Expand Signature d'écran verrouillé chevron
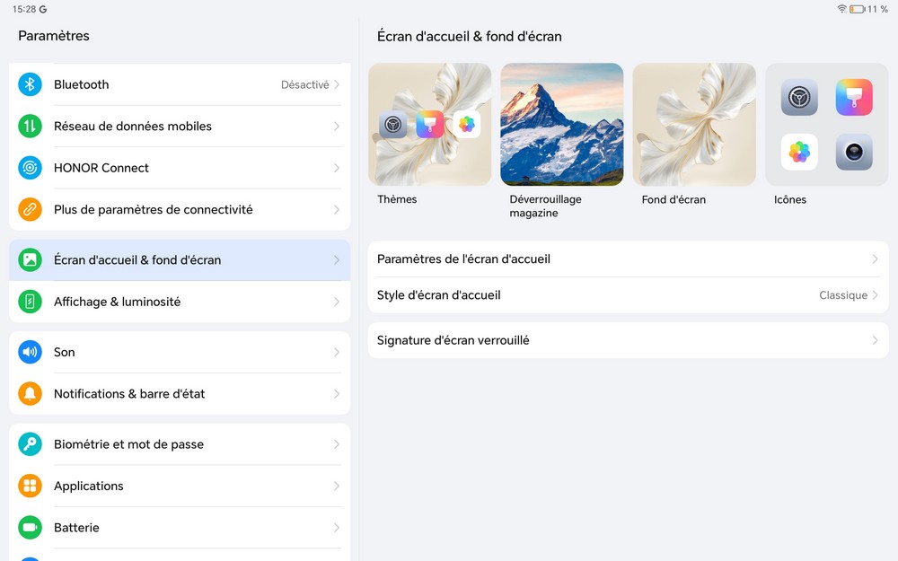Viewport: 898px width, 561px height. tap(875, 341)
